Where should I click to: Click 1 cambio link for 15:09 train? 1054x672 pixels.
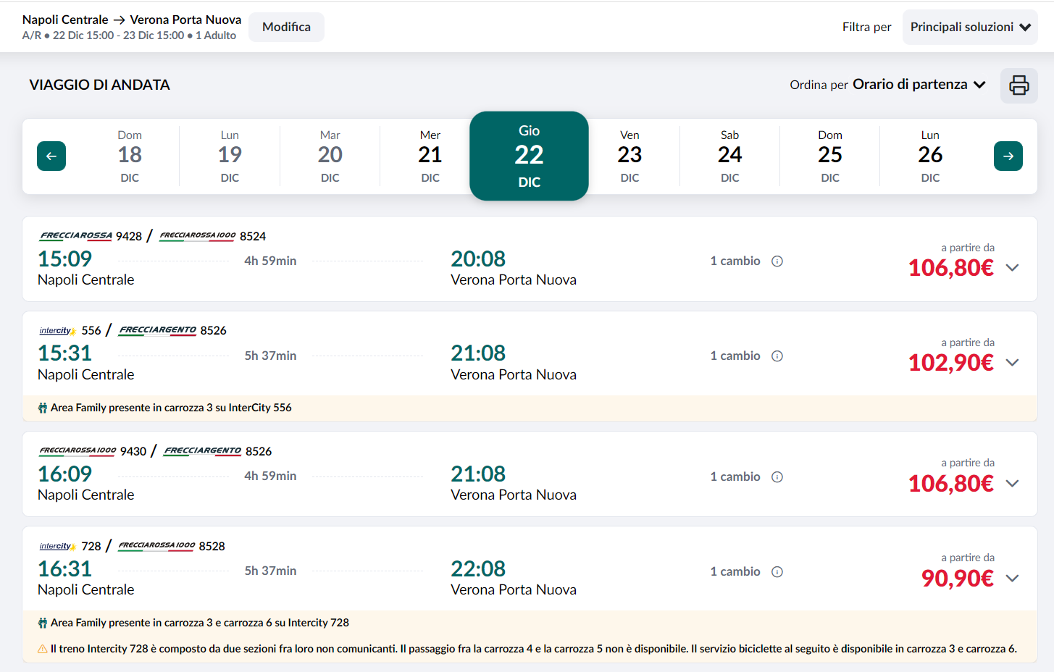735,261
